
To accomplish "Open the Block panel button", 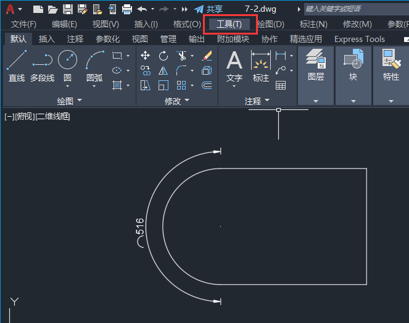I will click(353, 75).
